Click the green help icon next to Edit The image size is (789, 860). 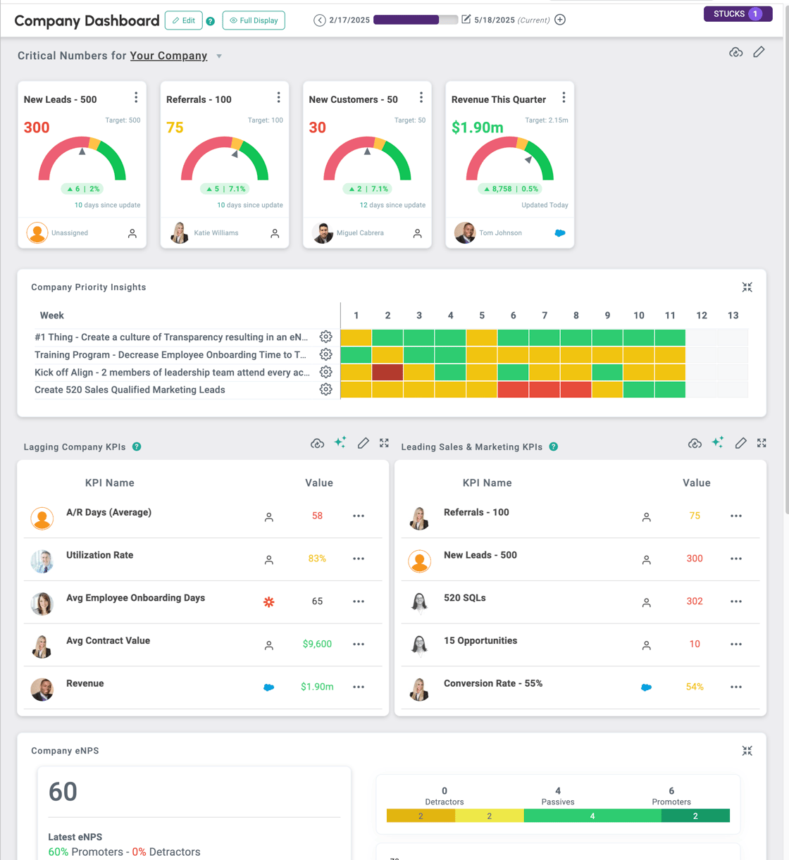[x=210, y=21]
